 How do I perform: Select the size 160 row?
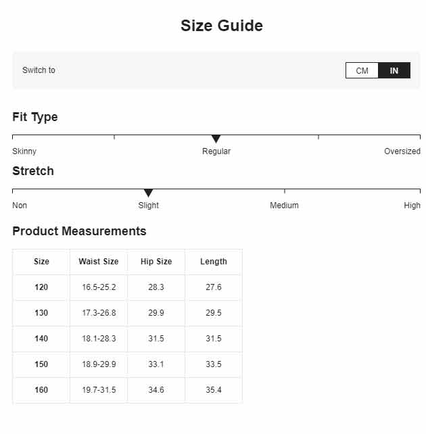[x=127, y=390]
